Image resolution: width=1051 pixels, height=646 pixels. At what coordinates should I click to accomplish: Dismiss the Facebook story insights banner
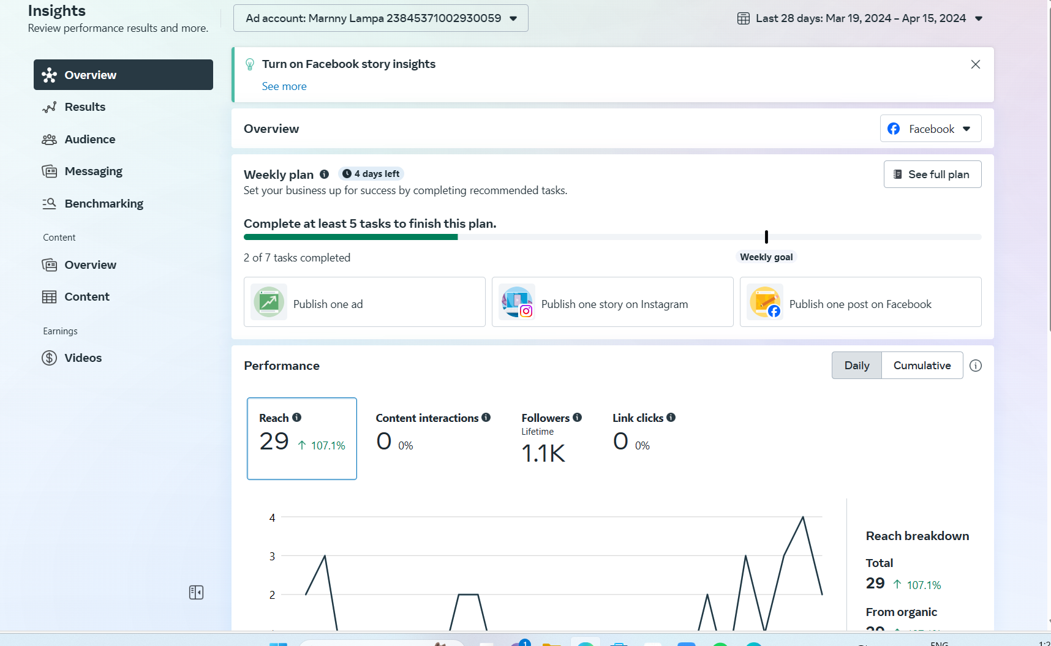coord(976,64)
